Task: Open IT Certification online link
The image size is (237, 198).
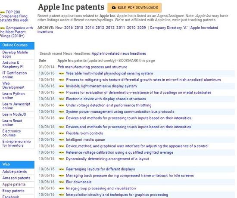Action: coord(15,75)
